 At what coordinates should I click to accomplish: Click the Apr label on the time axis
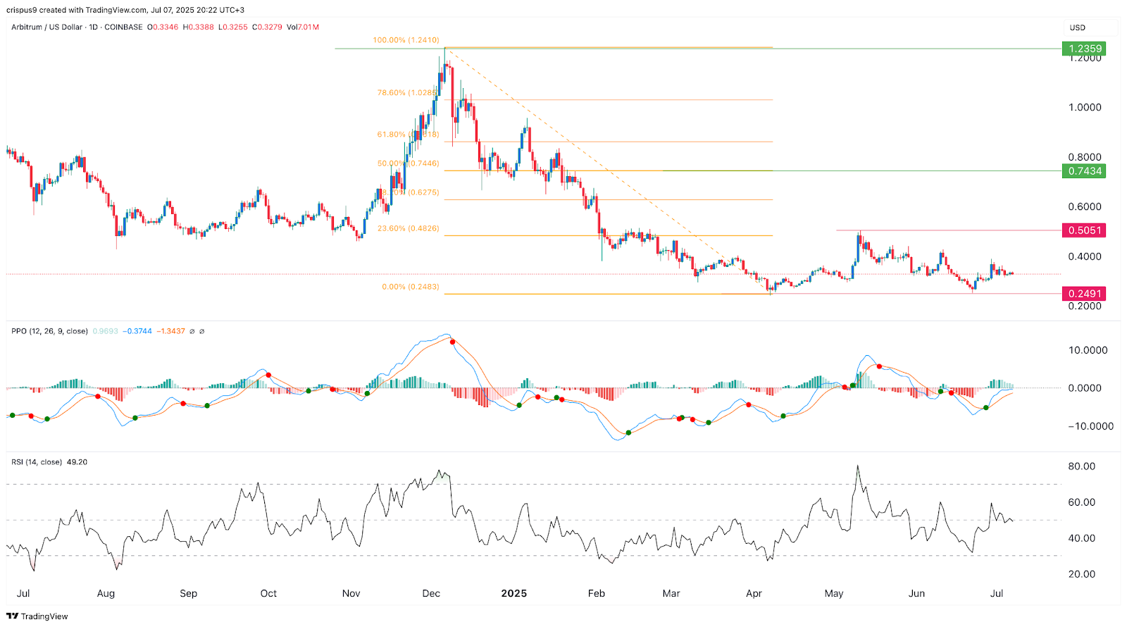[x=754, y=593]
